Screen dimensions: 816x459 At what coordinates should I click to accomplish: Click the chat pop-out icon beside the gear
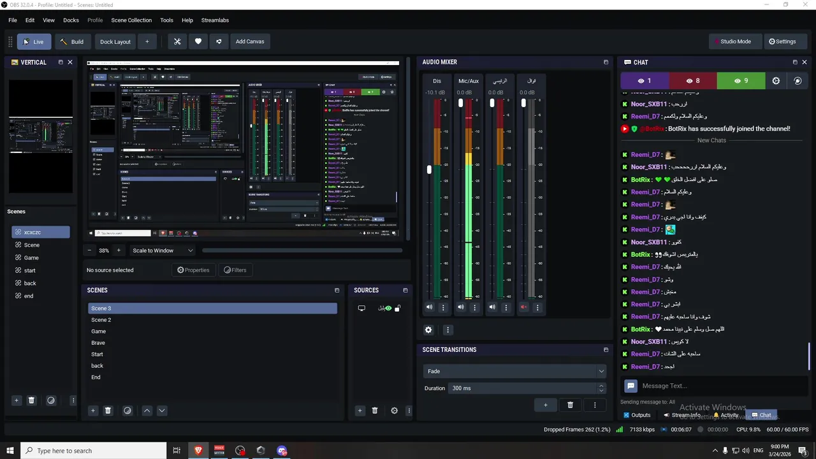(798, 81)
